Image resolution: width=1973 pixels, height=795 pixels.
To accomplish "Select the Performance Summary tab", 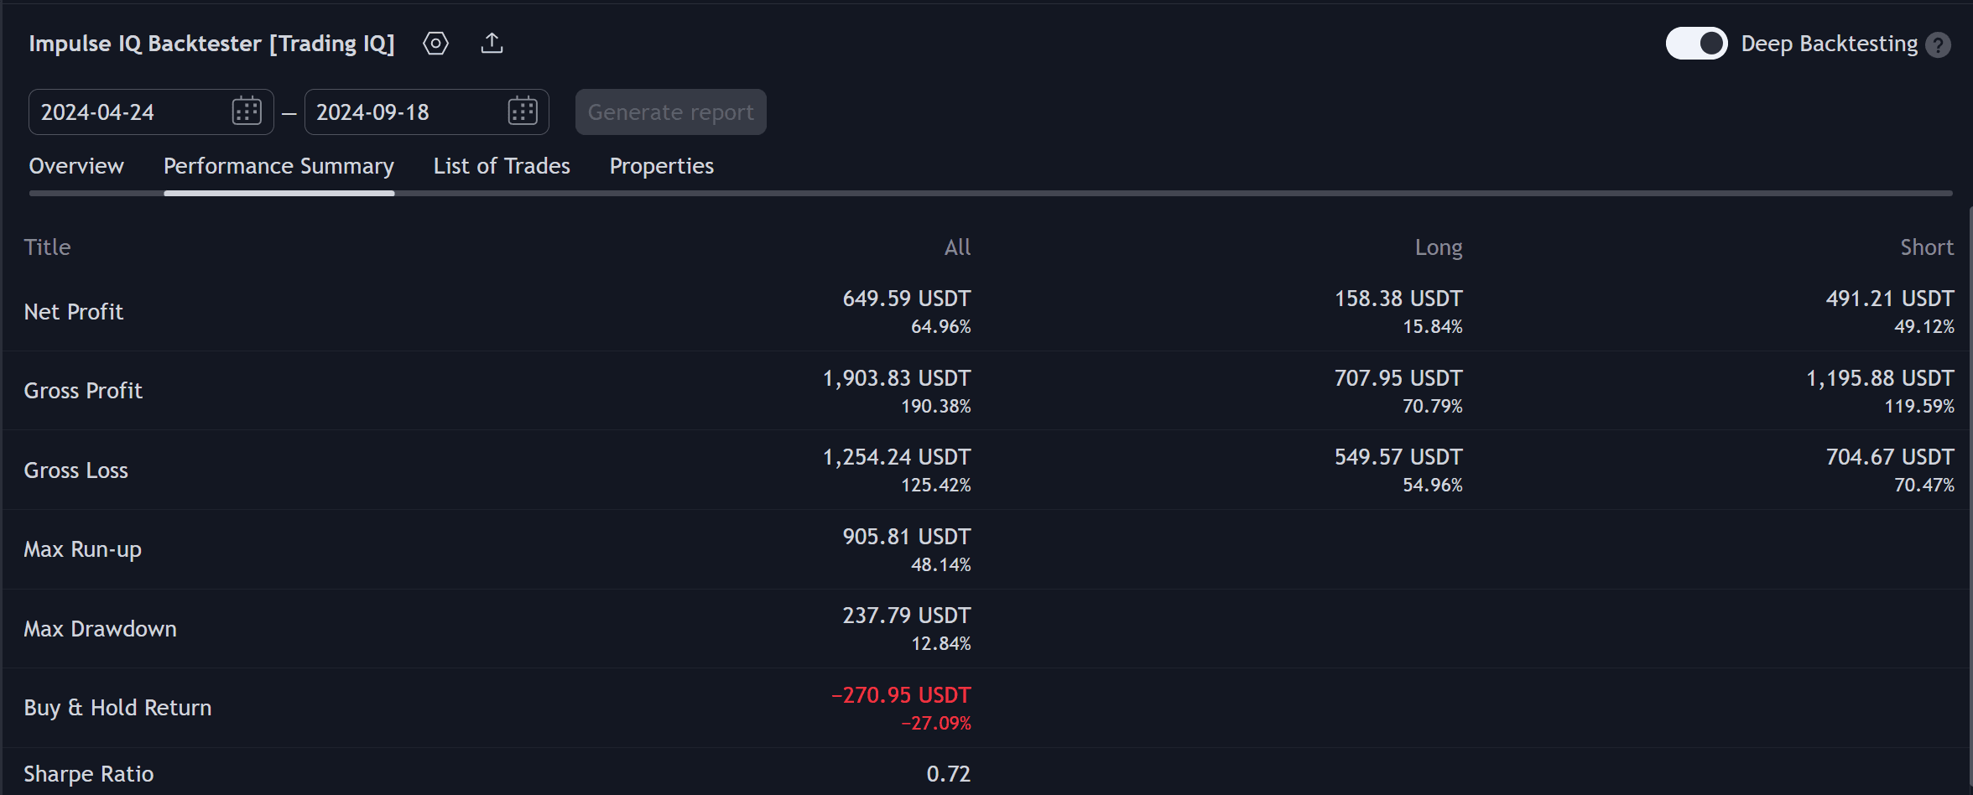I will (279, 166).
